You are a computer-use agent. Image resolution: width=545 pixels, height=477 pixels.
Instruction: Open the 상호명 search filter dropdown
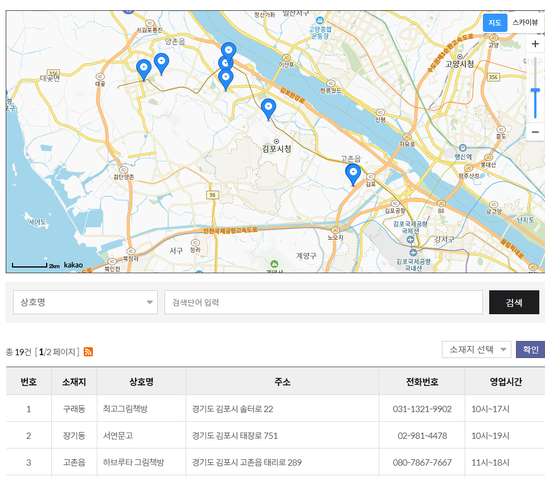pyautogui.click(x=85, y=302)
